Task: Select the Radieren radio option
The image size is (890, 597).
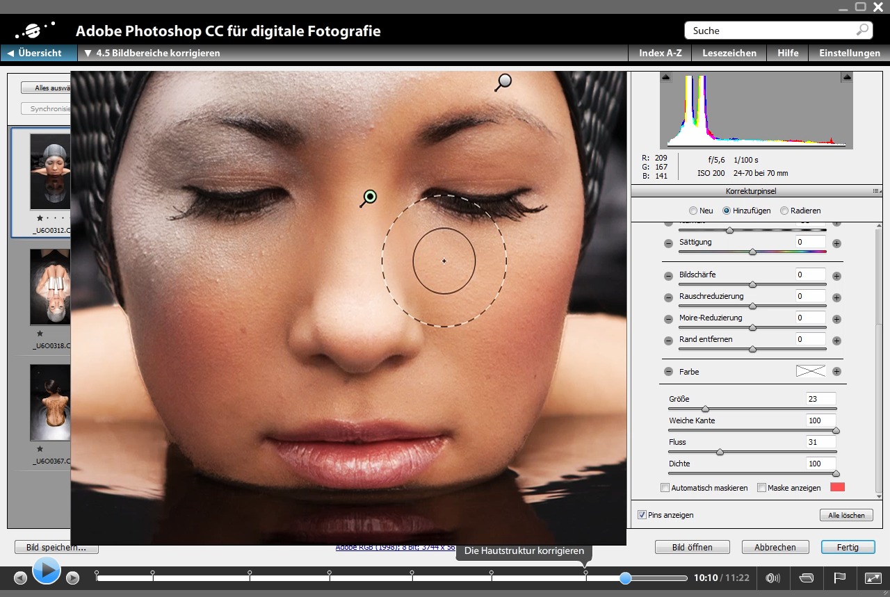Action: 784,211
